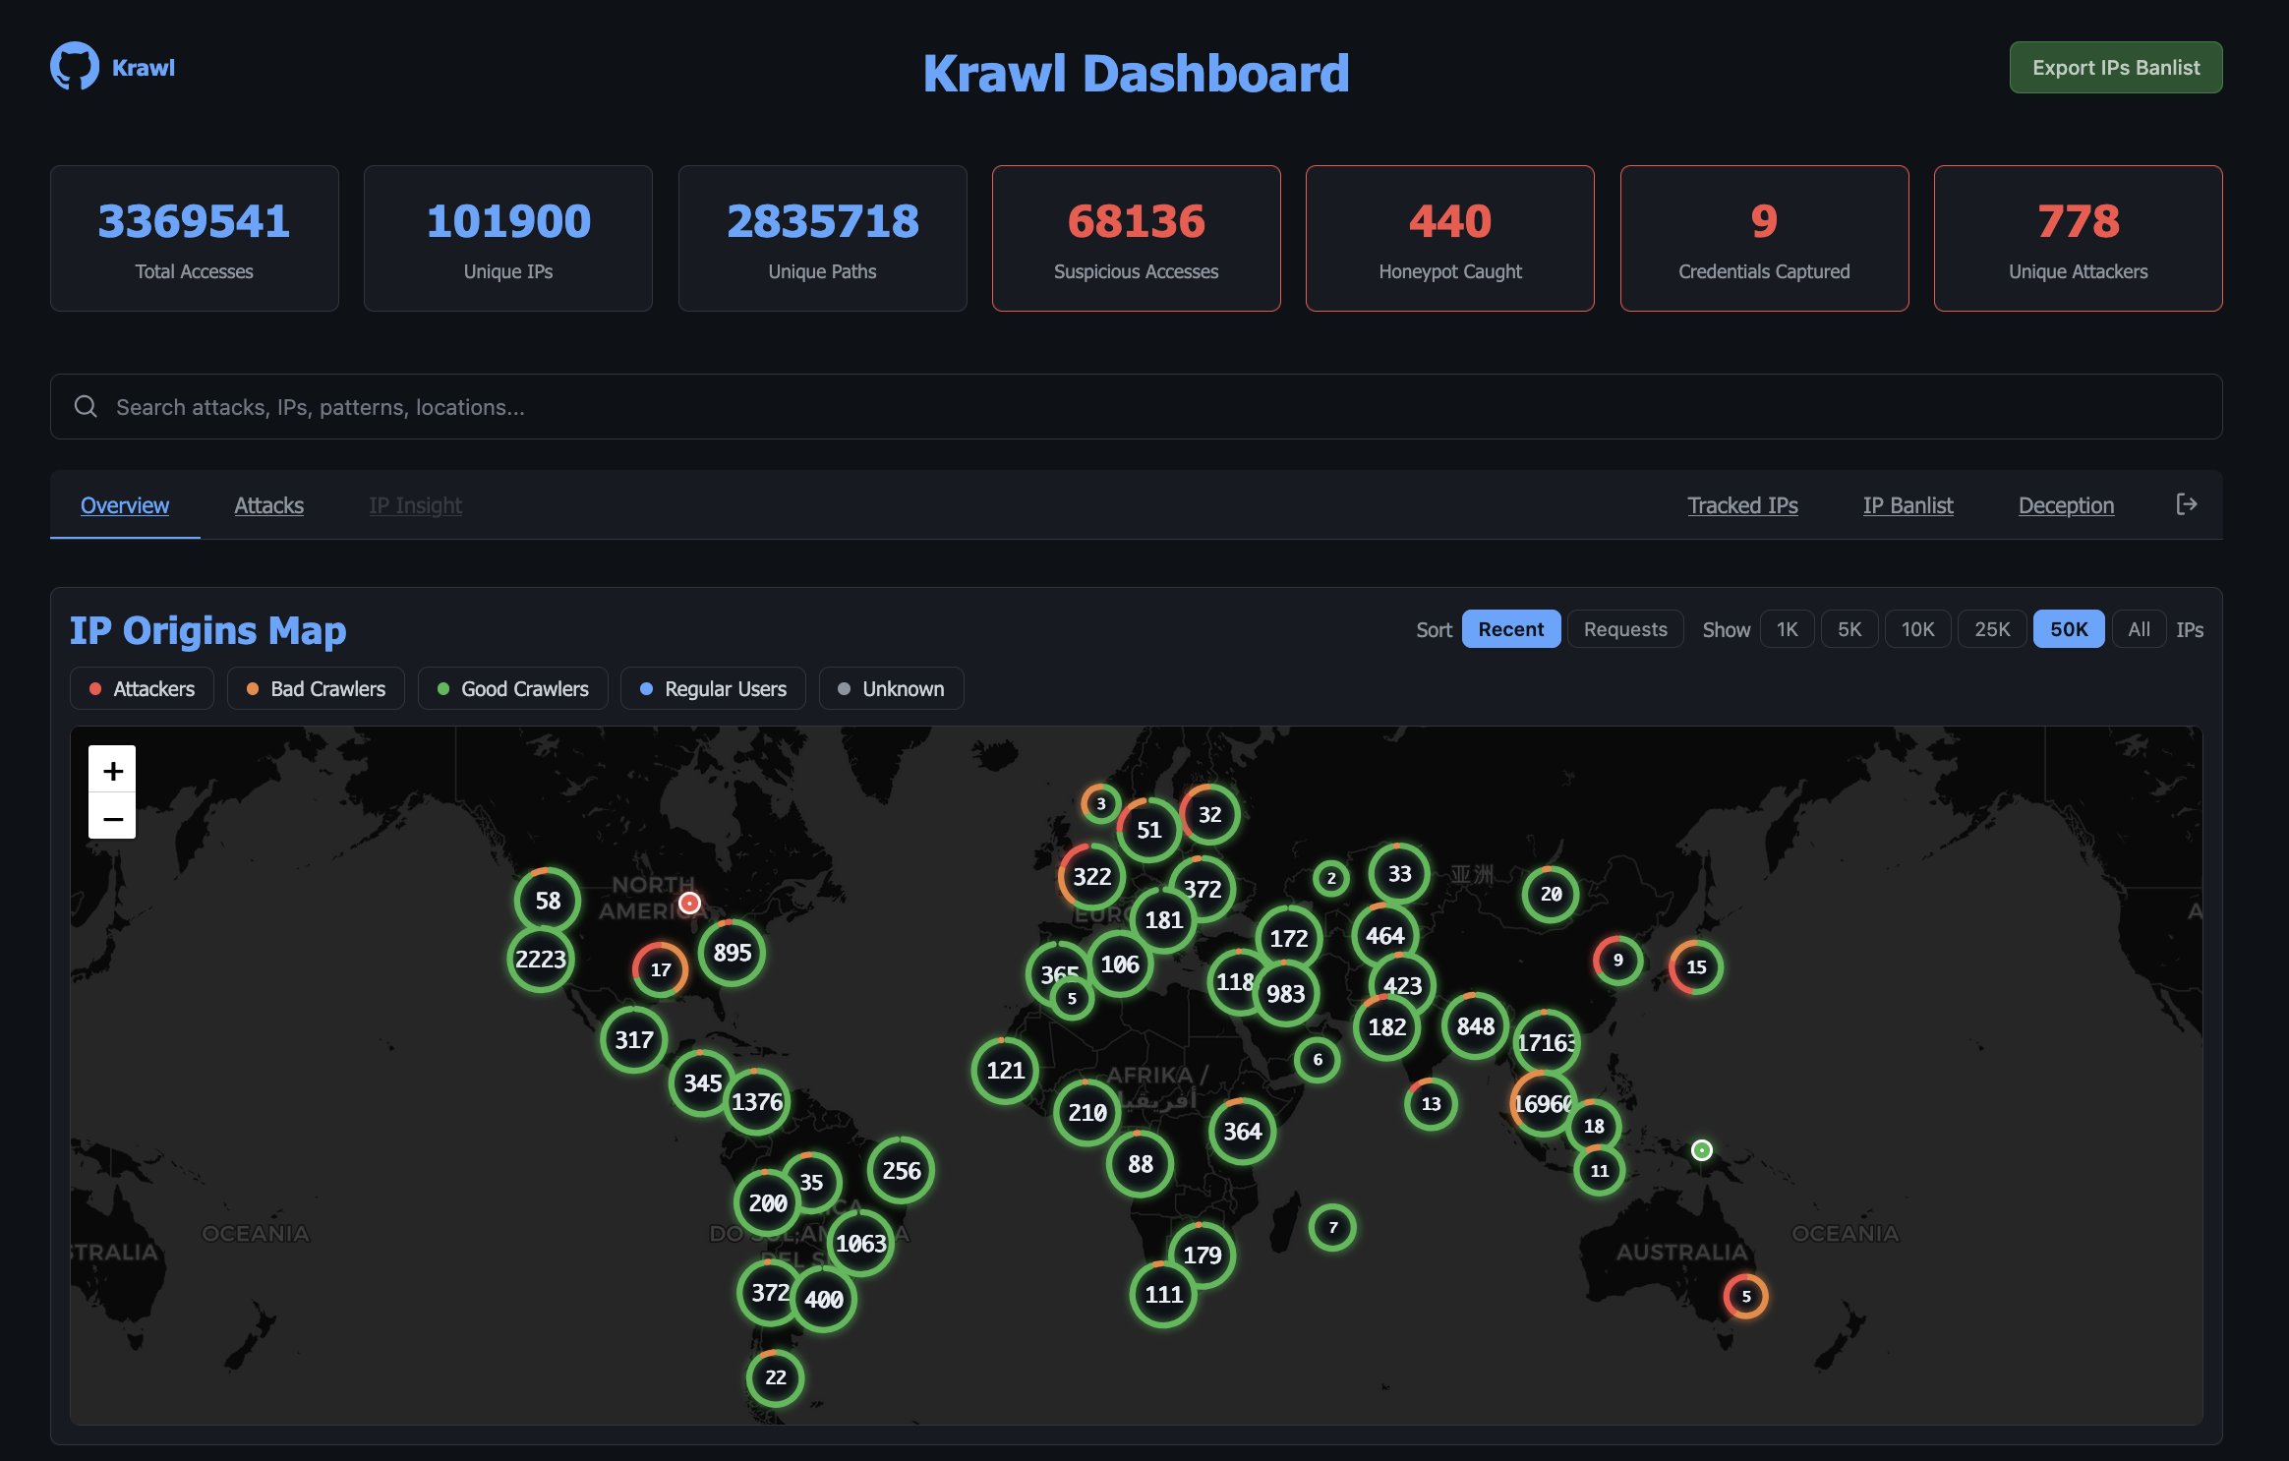
Task: Open the IP Banlist tab
Action: pyautogui.click(x=1907, y=505)
